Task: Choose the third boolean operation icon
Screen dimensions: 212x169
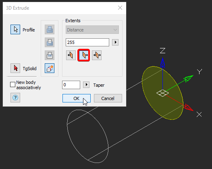Action: pyautogui.click(x=50, y=55)
